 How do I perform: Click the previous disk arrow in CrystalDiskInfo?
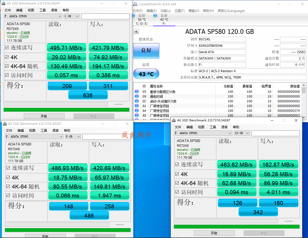(136, 31)
